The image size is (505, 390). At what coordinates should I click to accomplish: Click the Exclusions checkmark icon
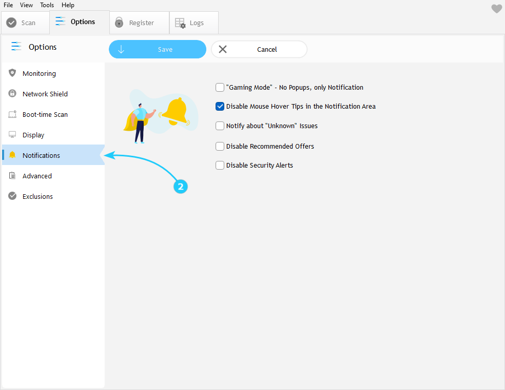tap(12, 196)
